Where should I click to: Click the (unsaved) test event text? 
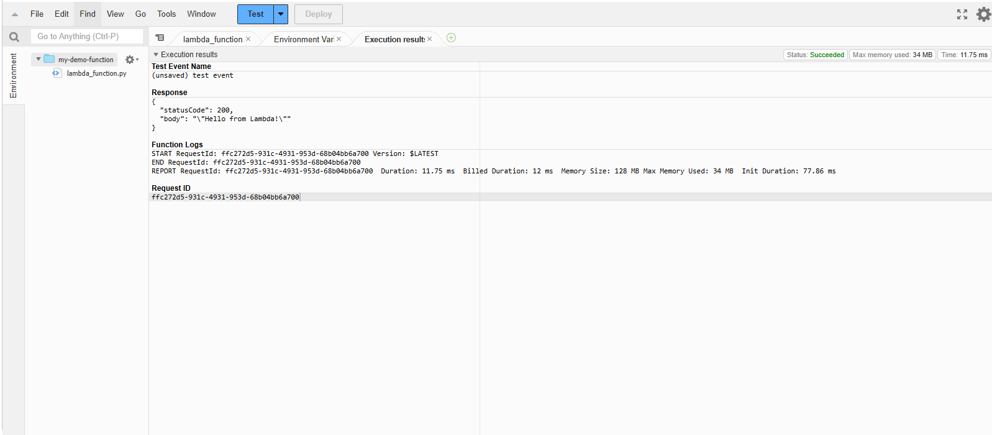point(193,75)
